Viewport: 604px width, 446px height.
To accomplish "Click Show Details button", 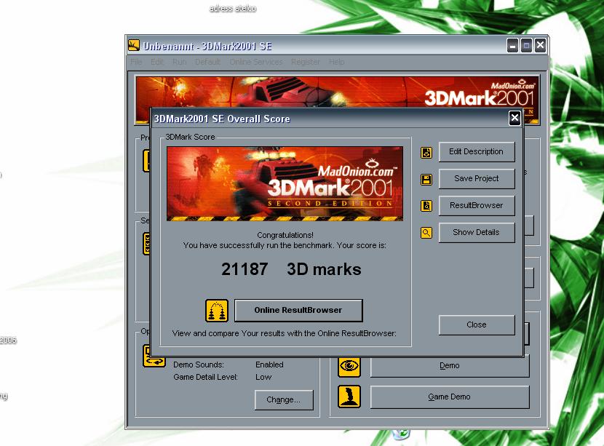I will tap(477, 233).
